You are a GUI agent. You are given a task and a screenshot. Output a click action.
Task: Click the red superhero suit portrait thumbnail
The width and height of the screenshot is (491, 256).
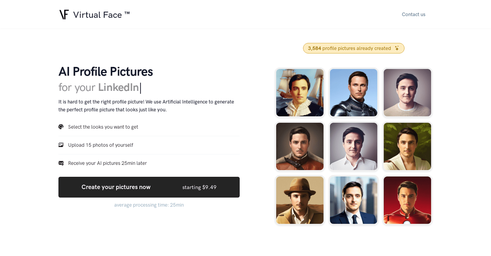tap(407, 200)
